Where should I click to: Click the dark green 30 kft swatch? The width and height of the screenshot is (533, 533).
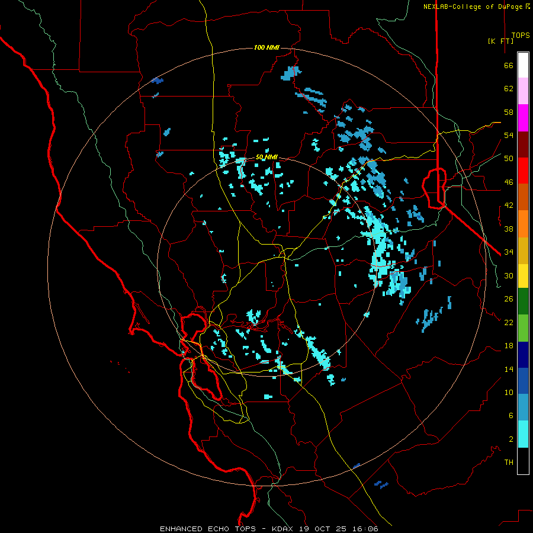(523, 301)
